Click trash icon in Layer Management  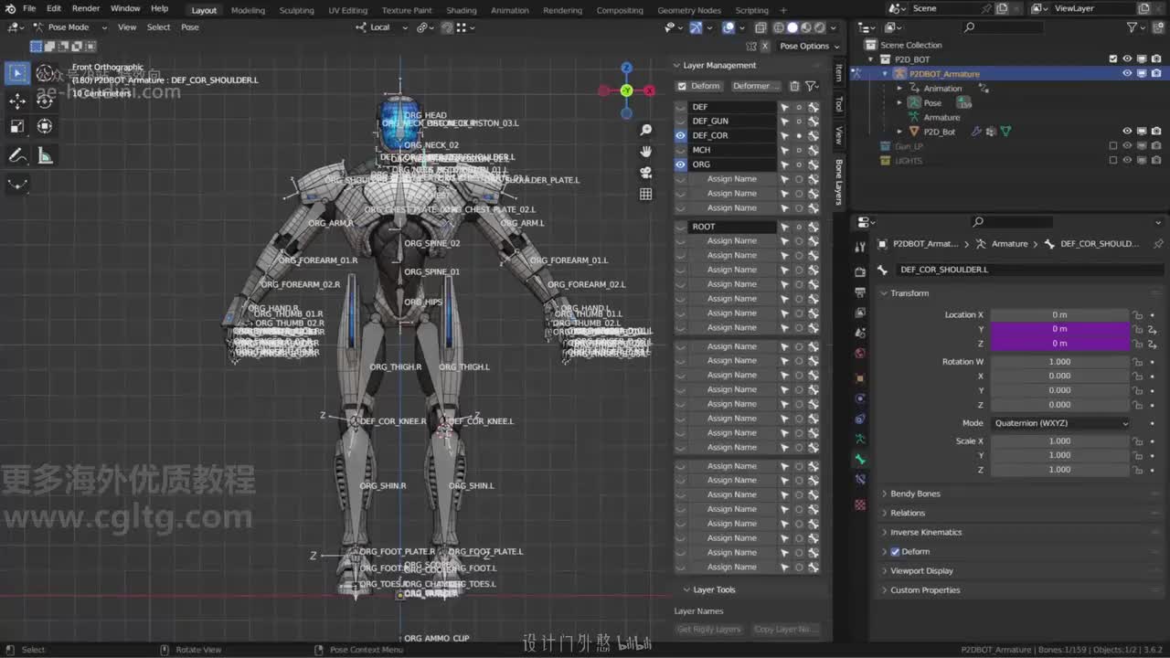(794, 86)
